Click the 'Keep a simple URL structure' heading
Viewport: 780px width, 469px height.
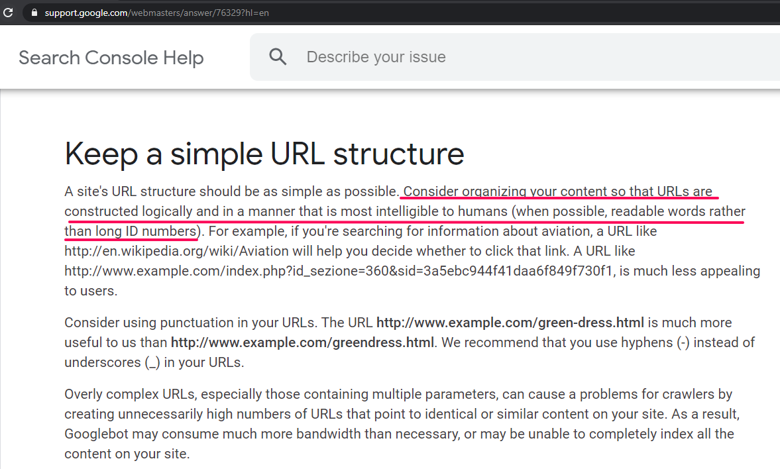coord(264,154)
